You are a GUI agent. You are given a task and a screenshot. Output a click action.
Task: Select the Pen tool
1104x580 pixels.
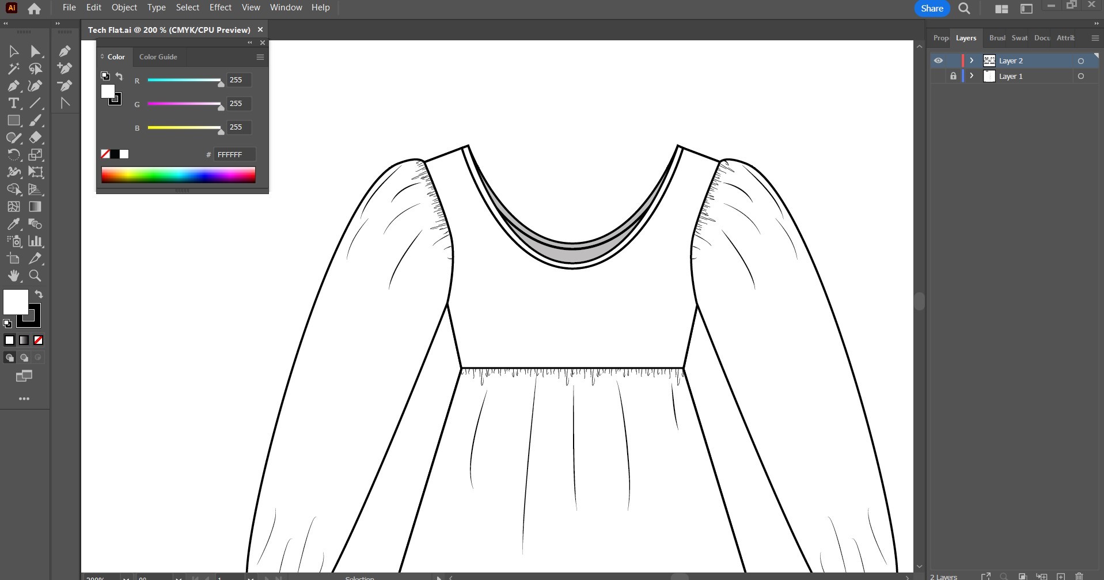(x=13, y=86)
